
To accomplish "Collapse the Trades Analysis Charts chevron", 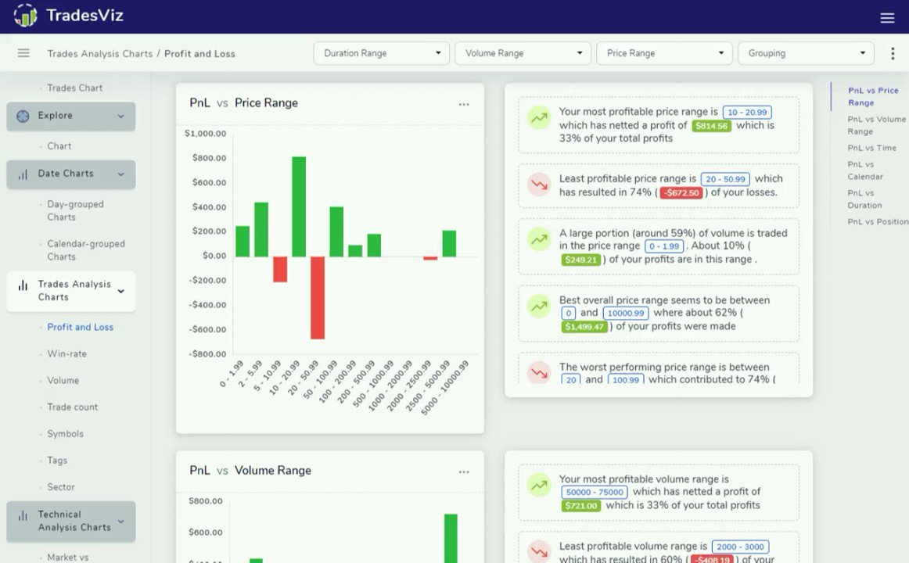I will pos(120,291).
